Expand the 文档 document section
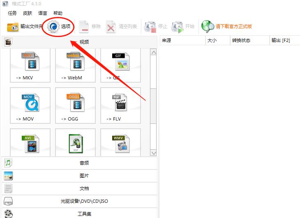 (80, 188)
